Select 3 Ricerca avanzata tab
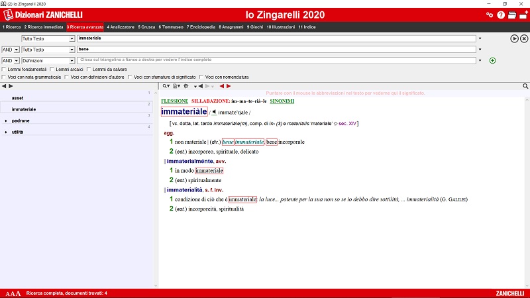530x298 pixels. (x=85, y=27)
